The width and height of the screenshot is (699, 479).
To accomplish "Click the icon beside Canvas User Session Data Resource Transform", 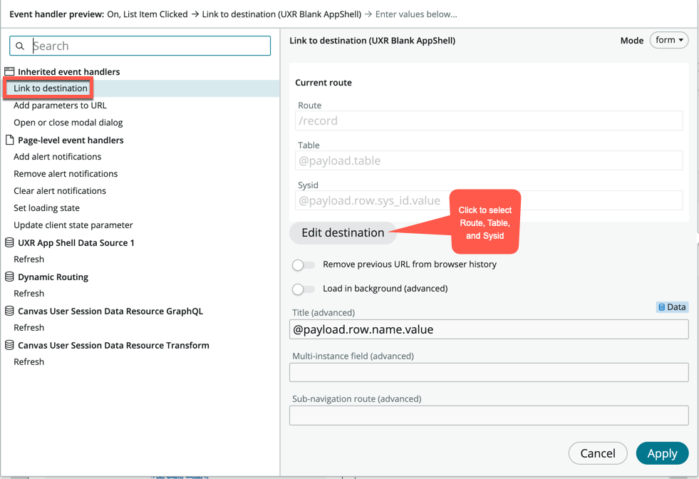I will tap(9, 345).
